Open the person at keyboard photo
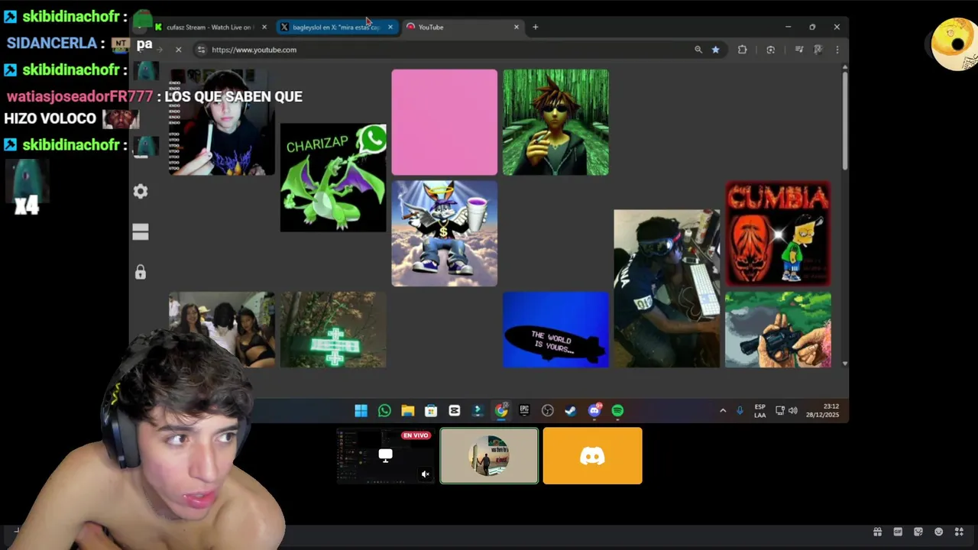The width and height of the screenshot is (978, 550). click(667, 289)
